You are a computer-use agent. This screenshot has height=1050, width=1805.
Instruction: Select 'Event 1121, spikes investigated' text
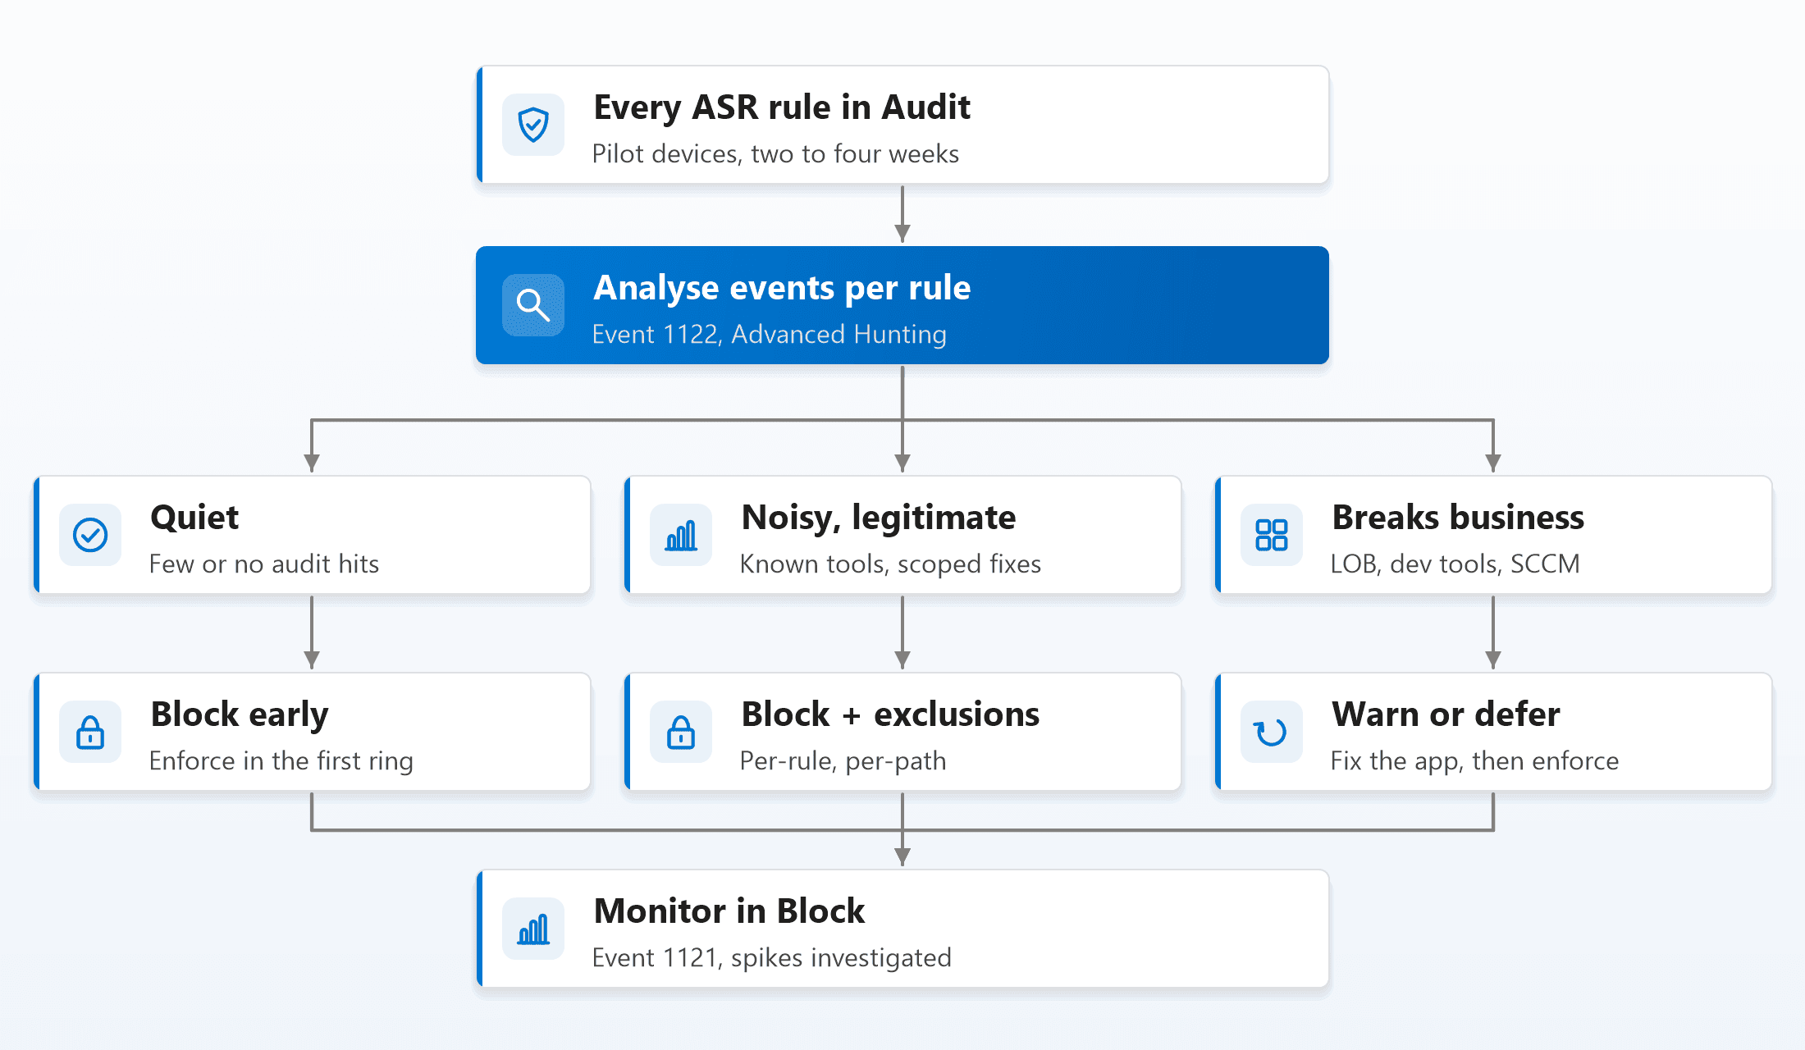click(x=772, y=957)
